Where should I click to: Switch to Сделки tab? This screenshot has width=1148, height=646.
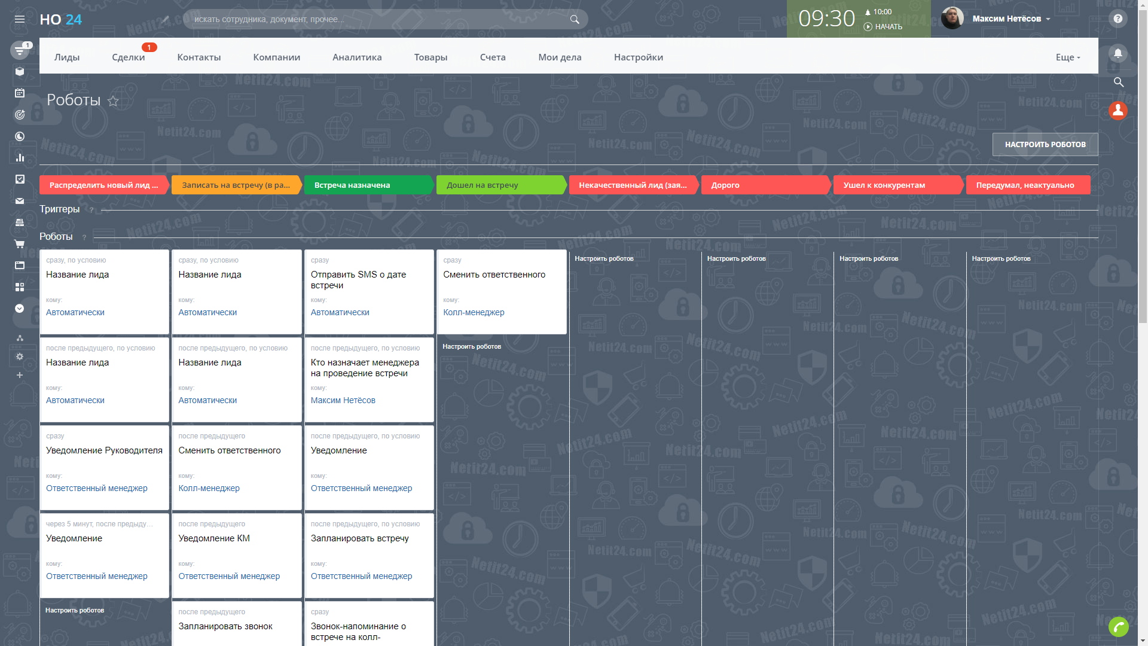coord(128,57)
